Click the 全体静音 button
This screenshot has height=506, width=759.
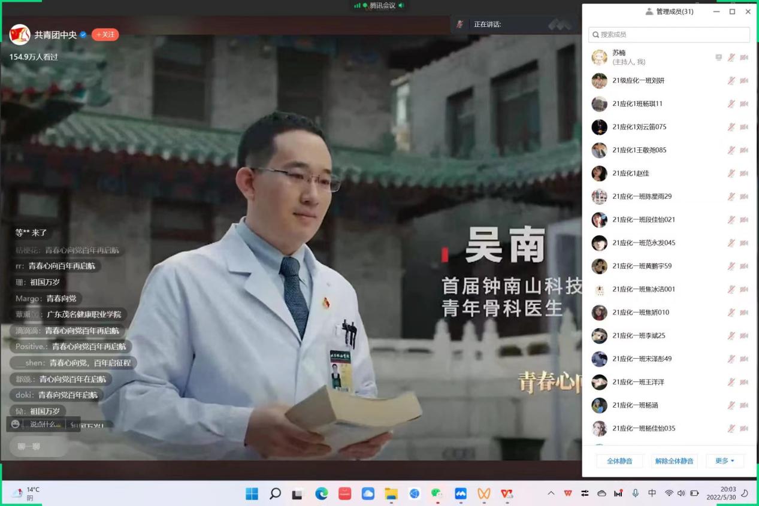(x=619, y=461)
